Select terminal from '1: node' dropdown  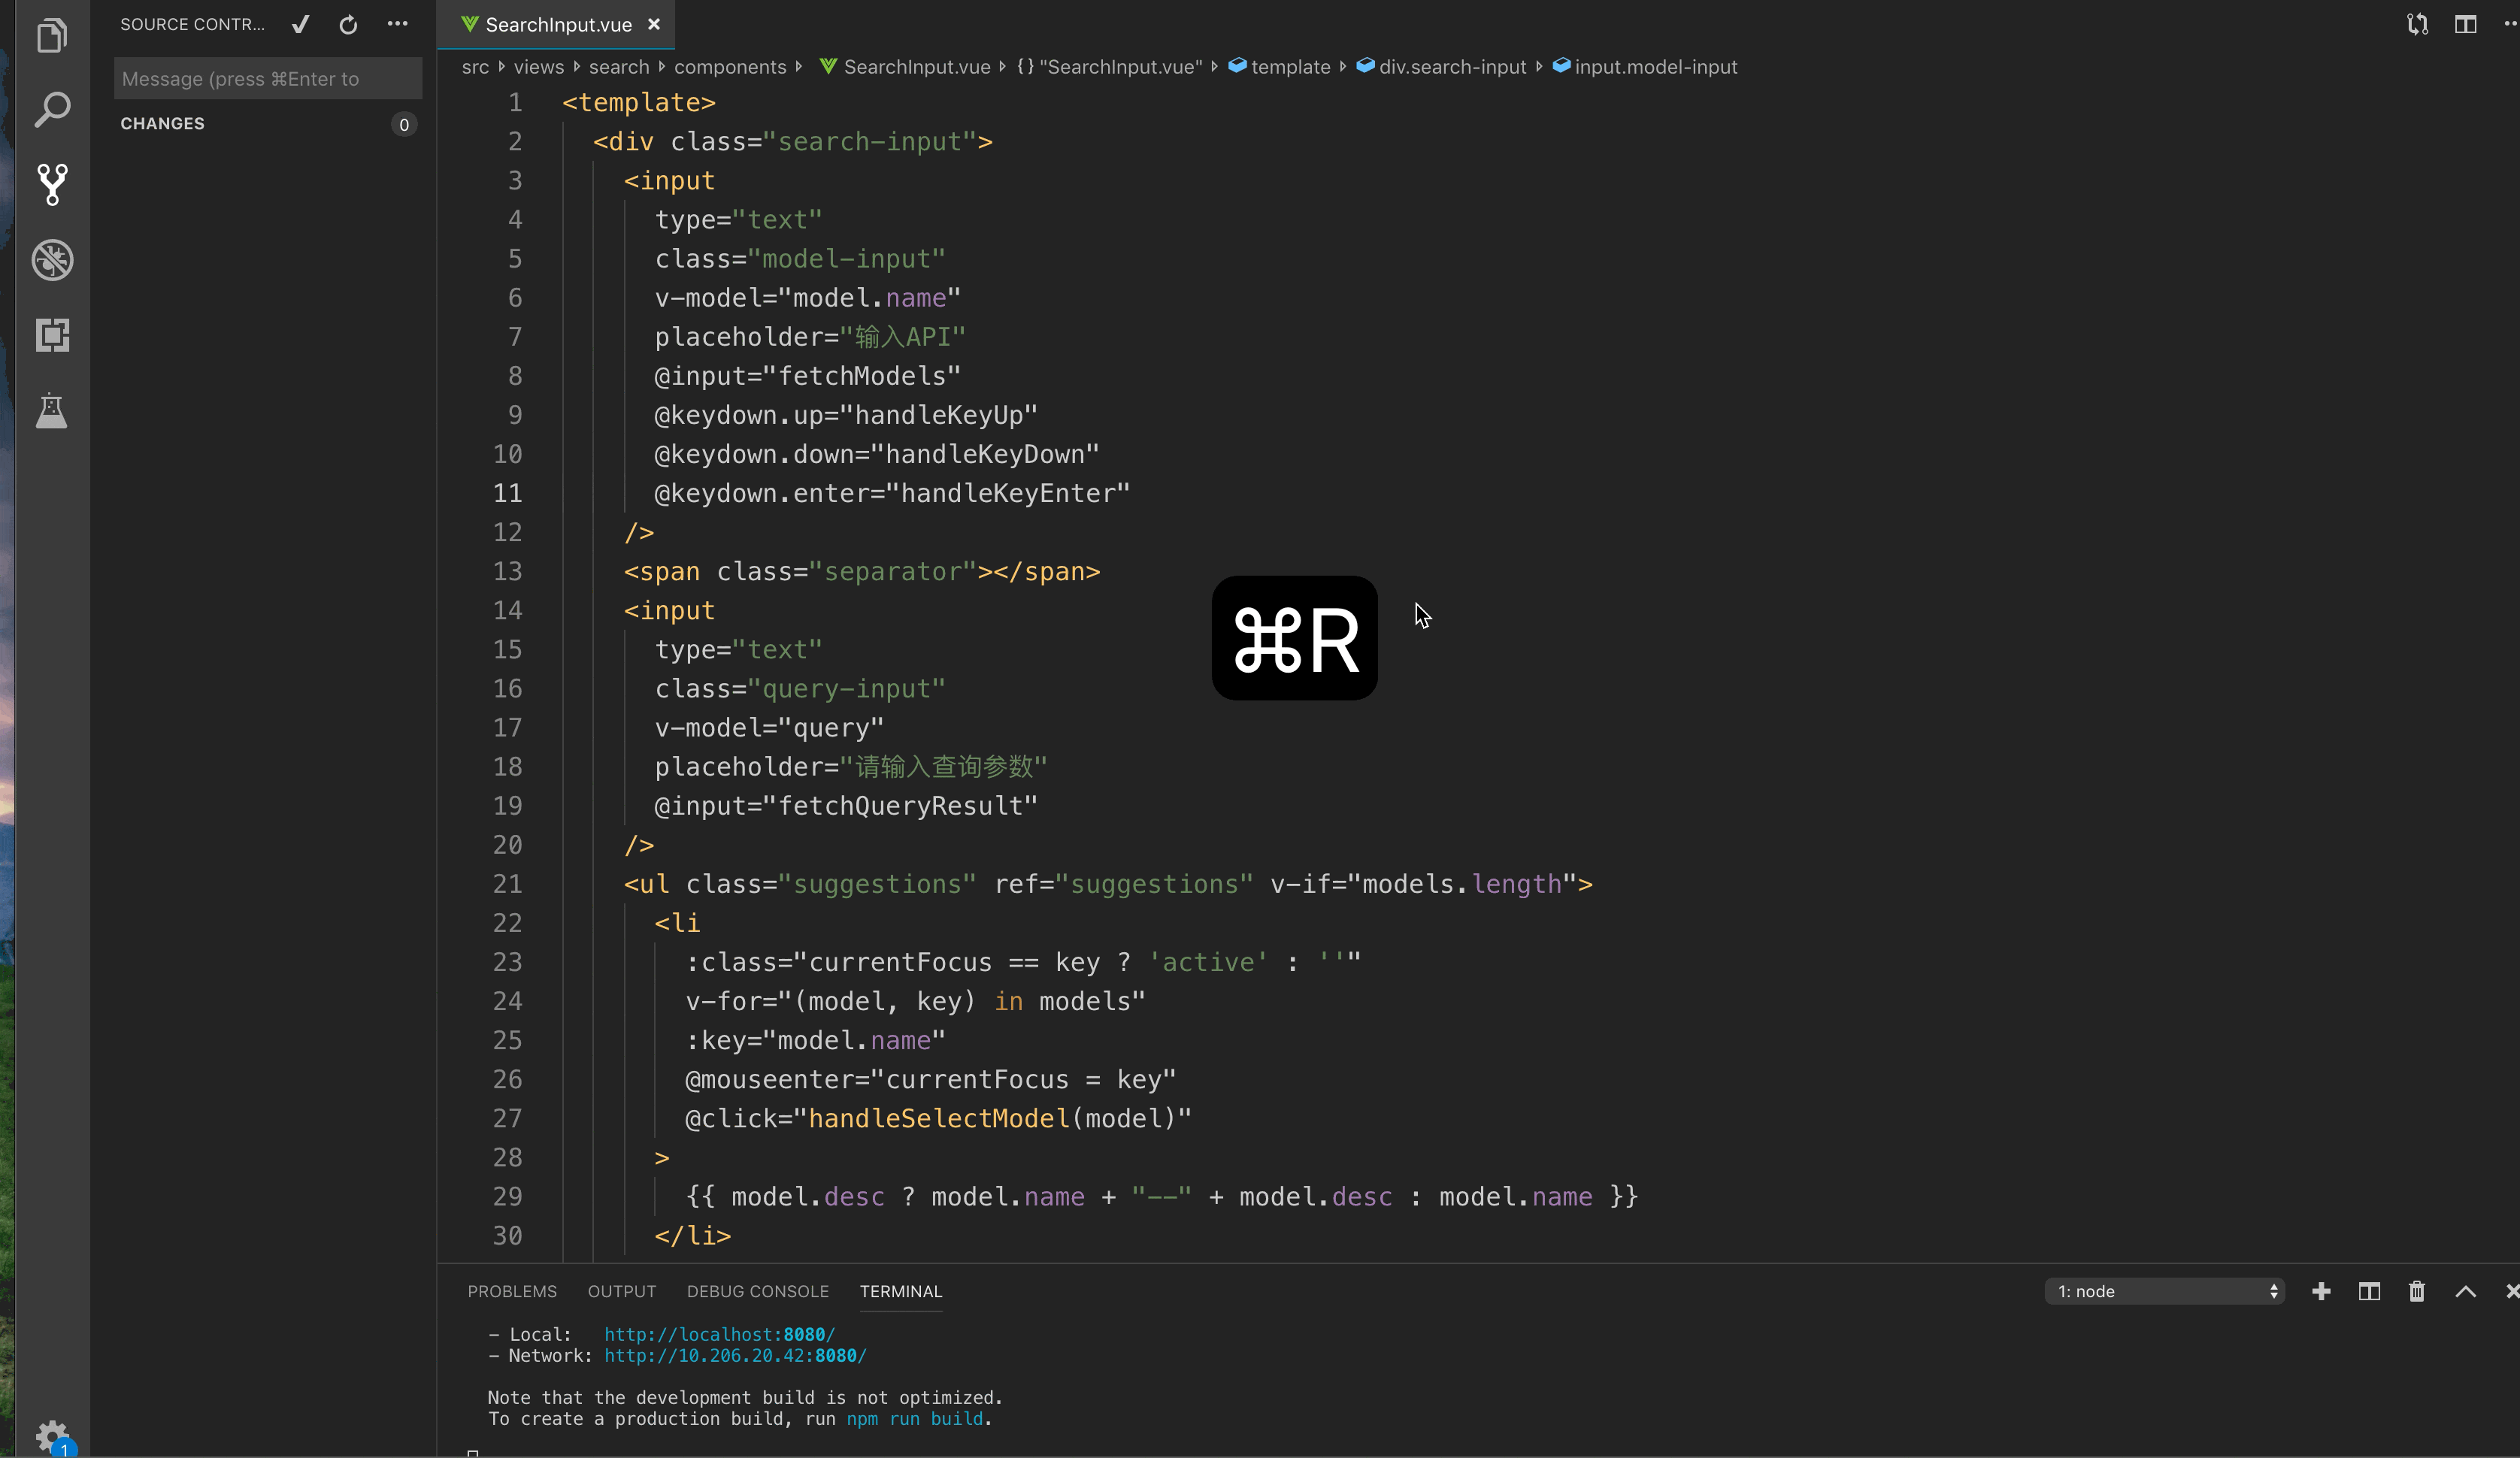tap(2164, 1291)
